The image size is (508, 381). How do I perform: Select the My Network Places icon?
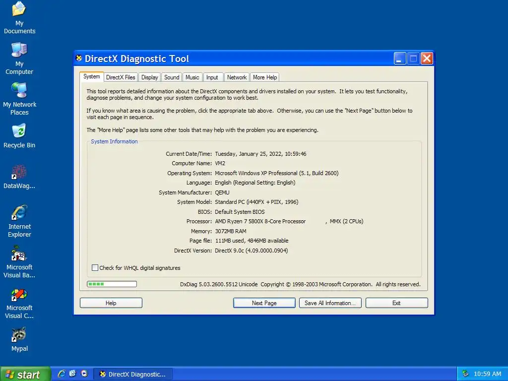pos(19,99)
